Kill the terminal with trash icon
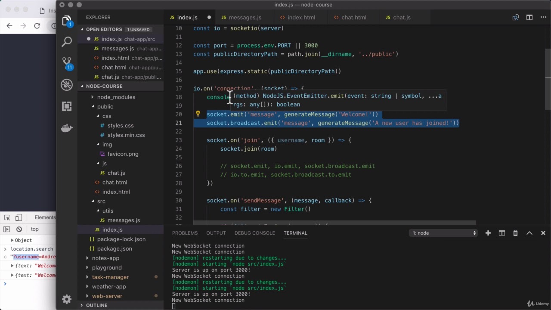Image resolution: width=551 pixels, height=310 pixels. [x=515, y=233]
